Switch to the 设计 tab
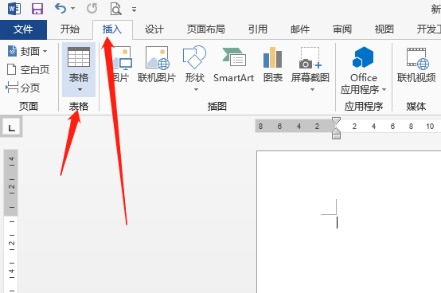The height and width of the screenshot is (293, 441). 154,29
